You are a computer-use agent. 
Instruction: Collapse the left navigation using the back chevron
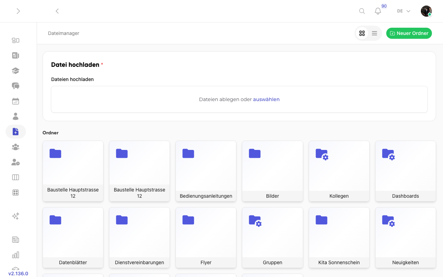[x=57, y=11]
